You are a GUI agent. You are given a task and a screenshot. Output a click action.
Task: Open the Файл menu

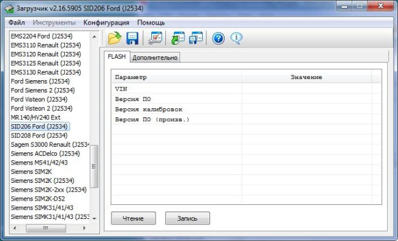(x=17, y=23)
